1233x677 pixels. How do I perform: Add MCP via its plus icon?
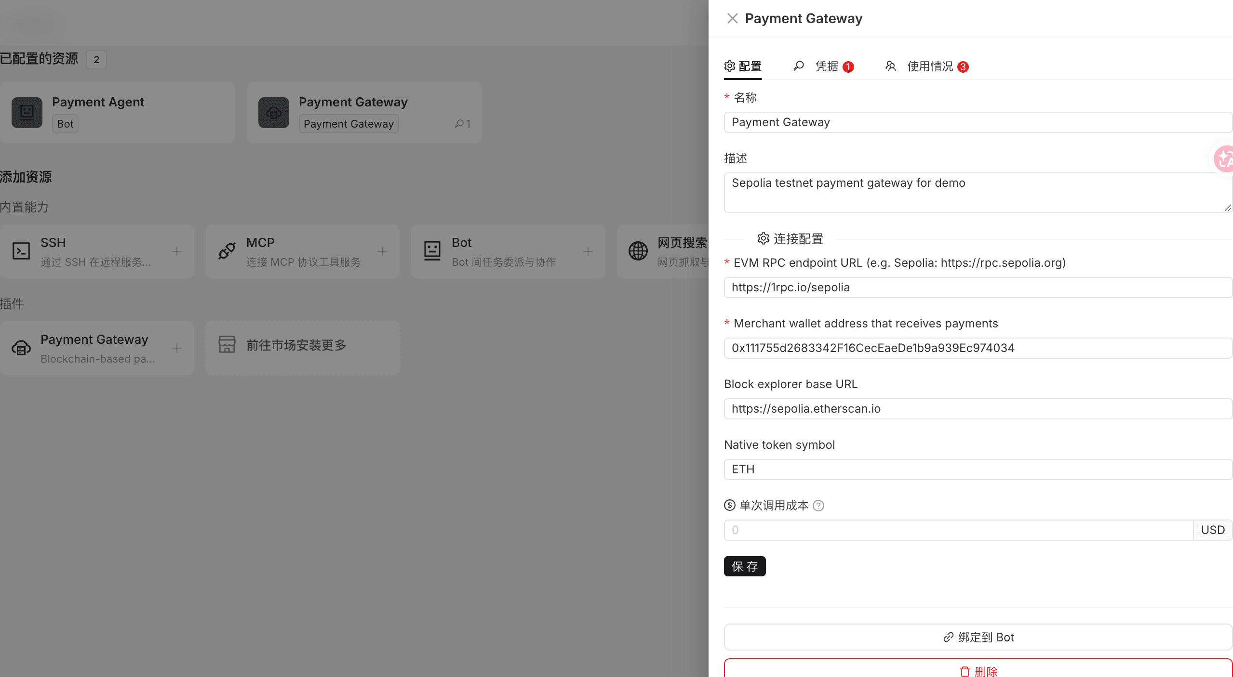click(382, 251)
